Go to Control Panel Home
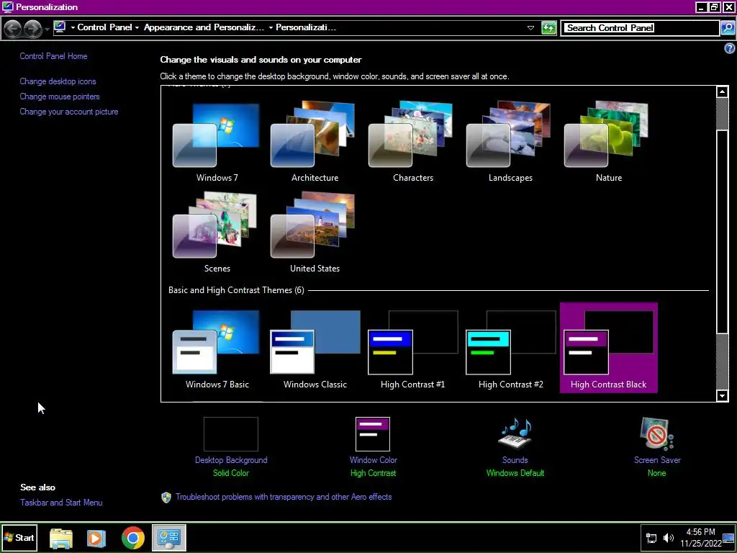Image resolution: width=737 pixels, height=553 pixels. pyautogui.click(x=53, y=56)
